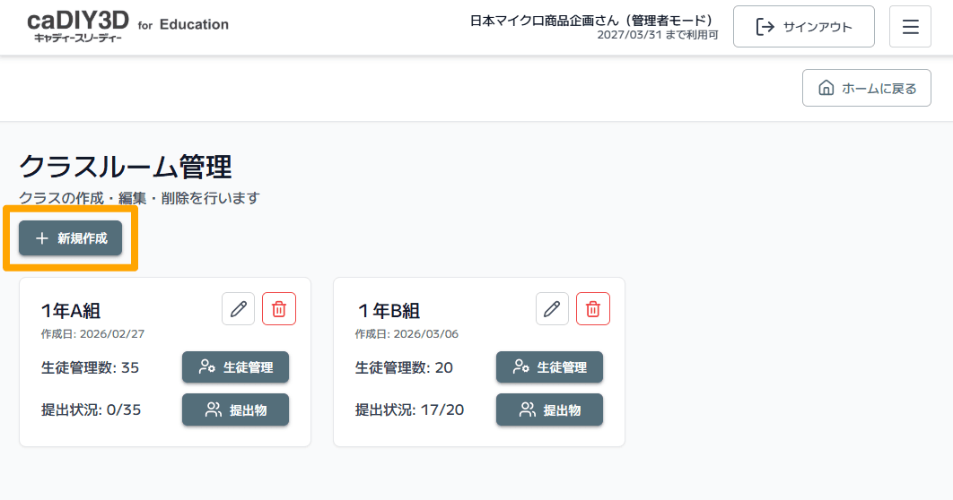Create a new class with 新規作成
Viewport: 953px width, 500px height.
pos(71,238)
